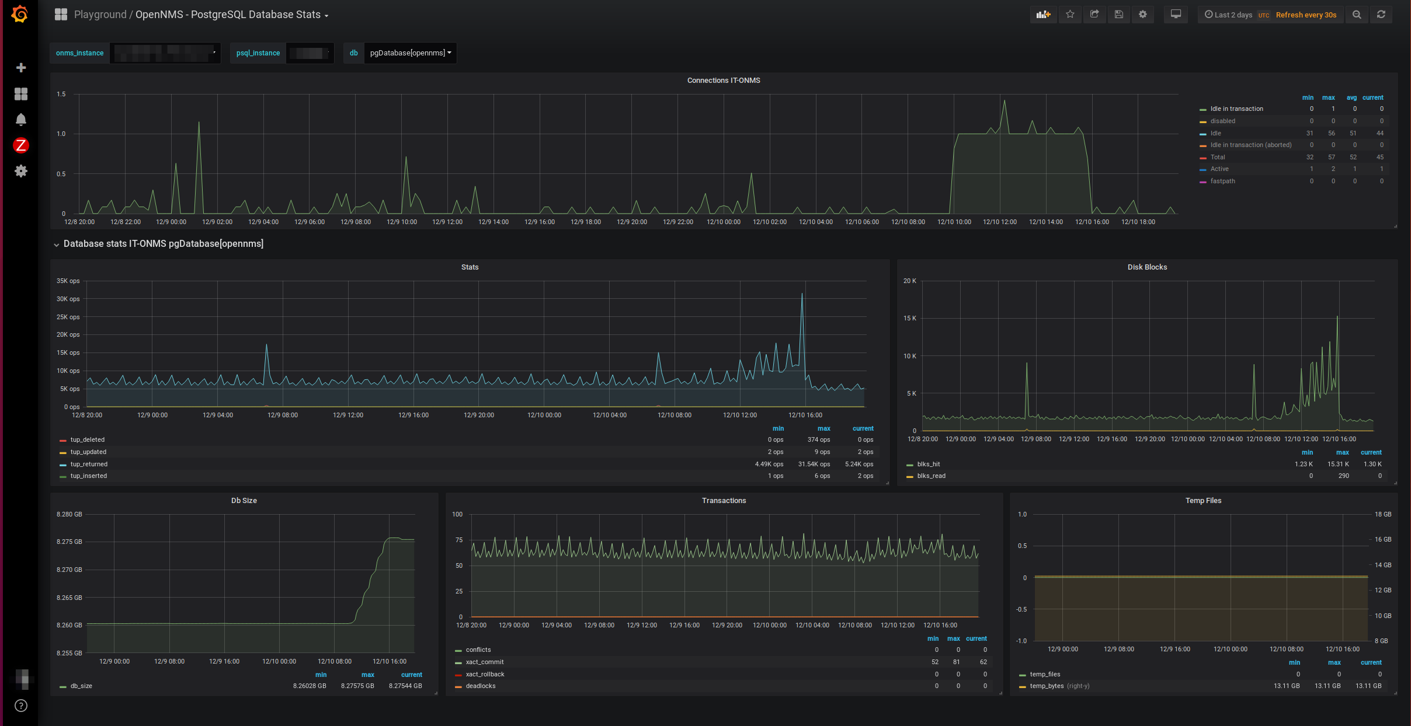Open the Connections IT-ONMS panel title menu
This screenshot has height=726, width=1411.
click(x=723, y=81)
